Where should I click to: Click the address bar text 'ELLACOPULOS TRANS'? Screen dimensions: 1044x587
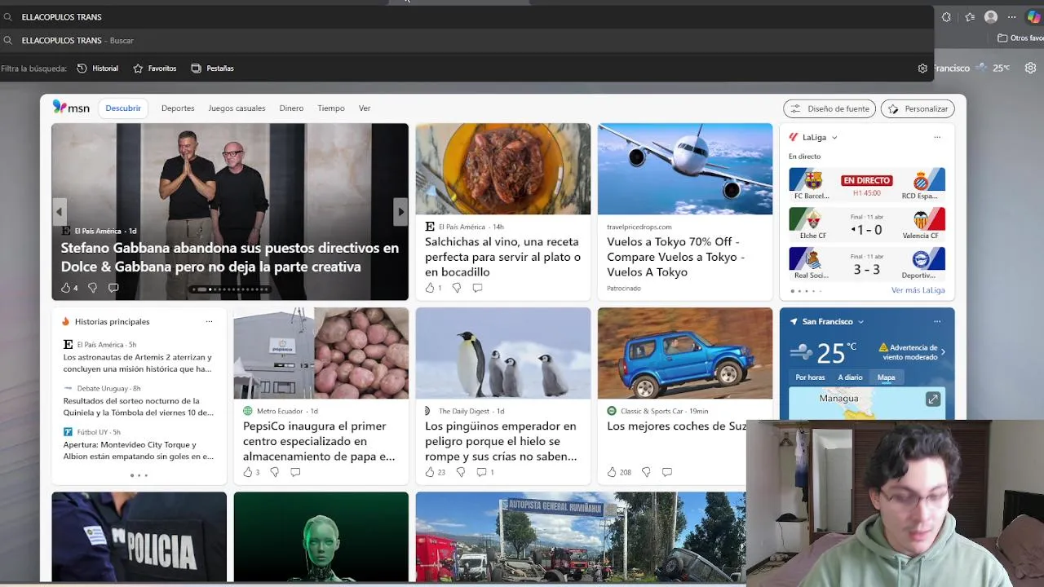(62, 17)
